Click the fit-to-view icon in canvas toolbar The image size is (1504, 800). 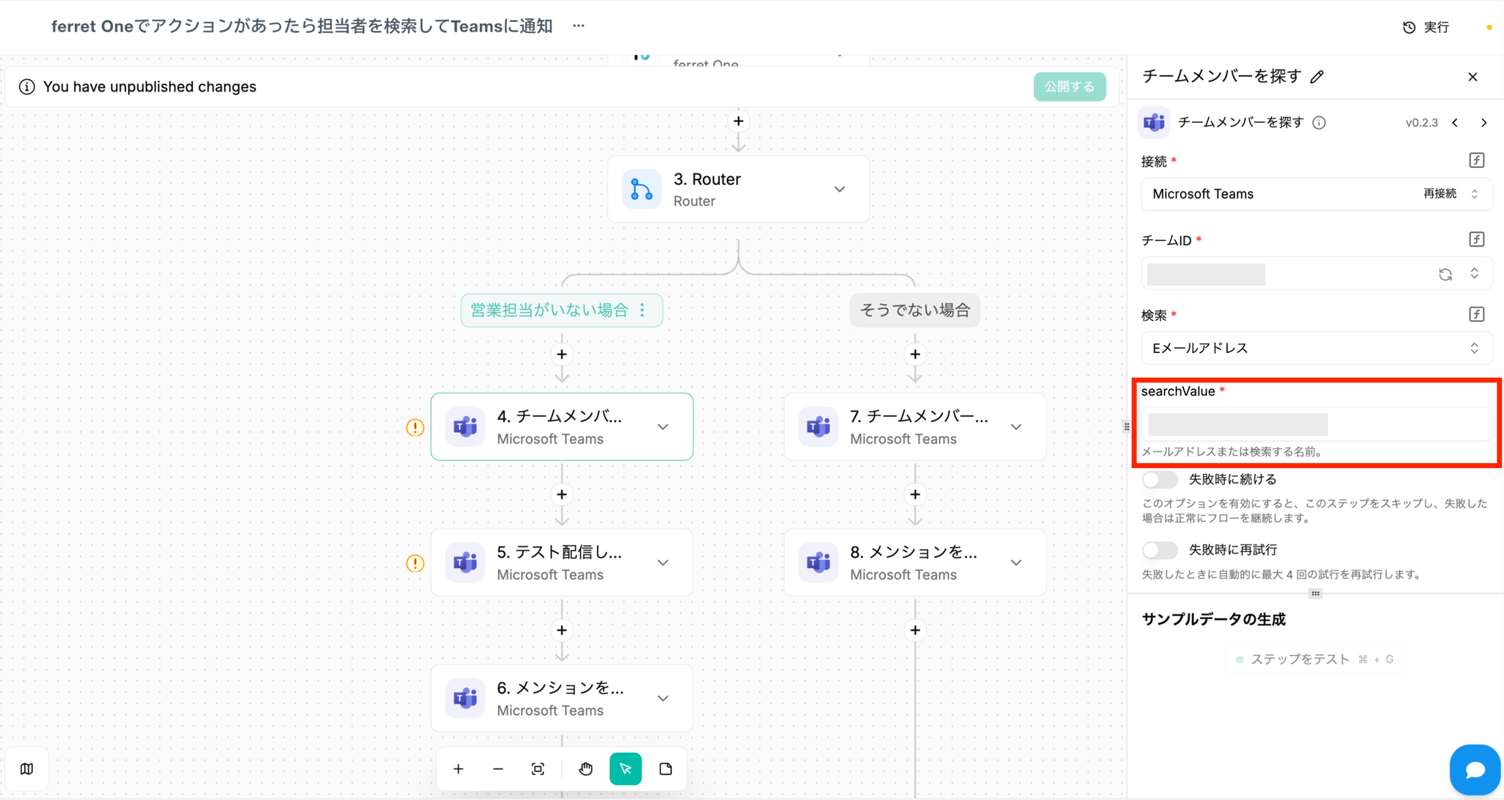[x=538, y=768]
